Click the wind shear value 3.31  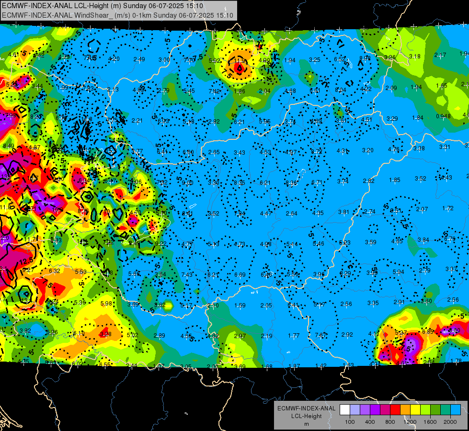coord(445,147)
